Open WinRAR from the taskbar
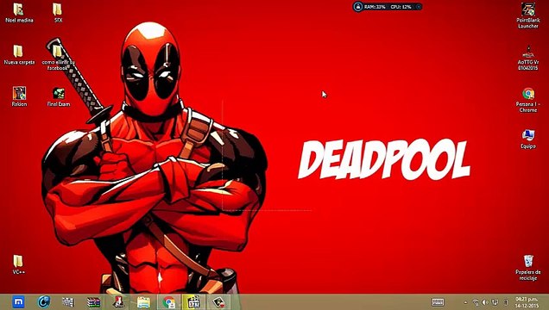549x310 pixels. (x=93, y=302)
